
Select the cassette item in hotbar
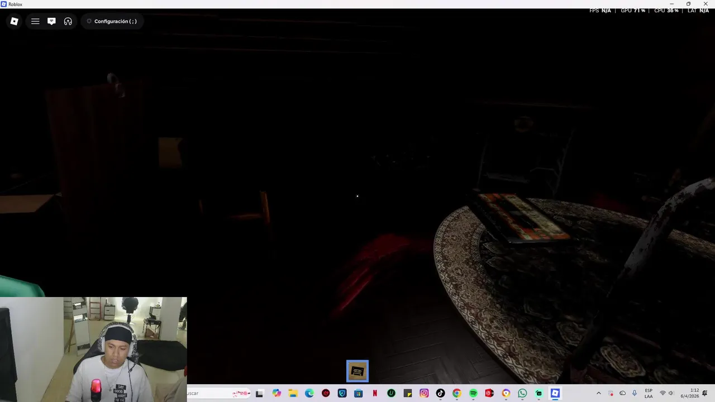pos(357,371)
